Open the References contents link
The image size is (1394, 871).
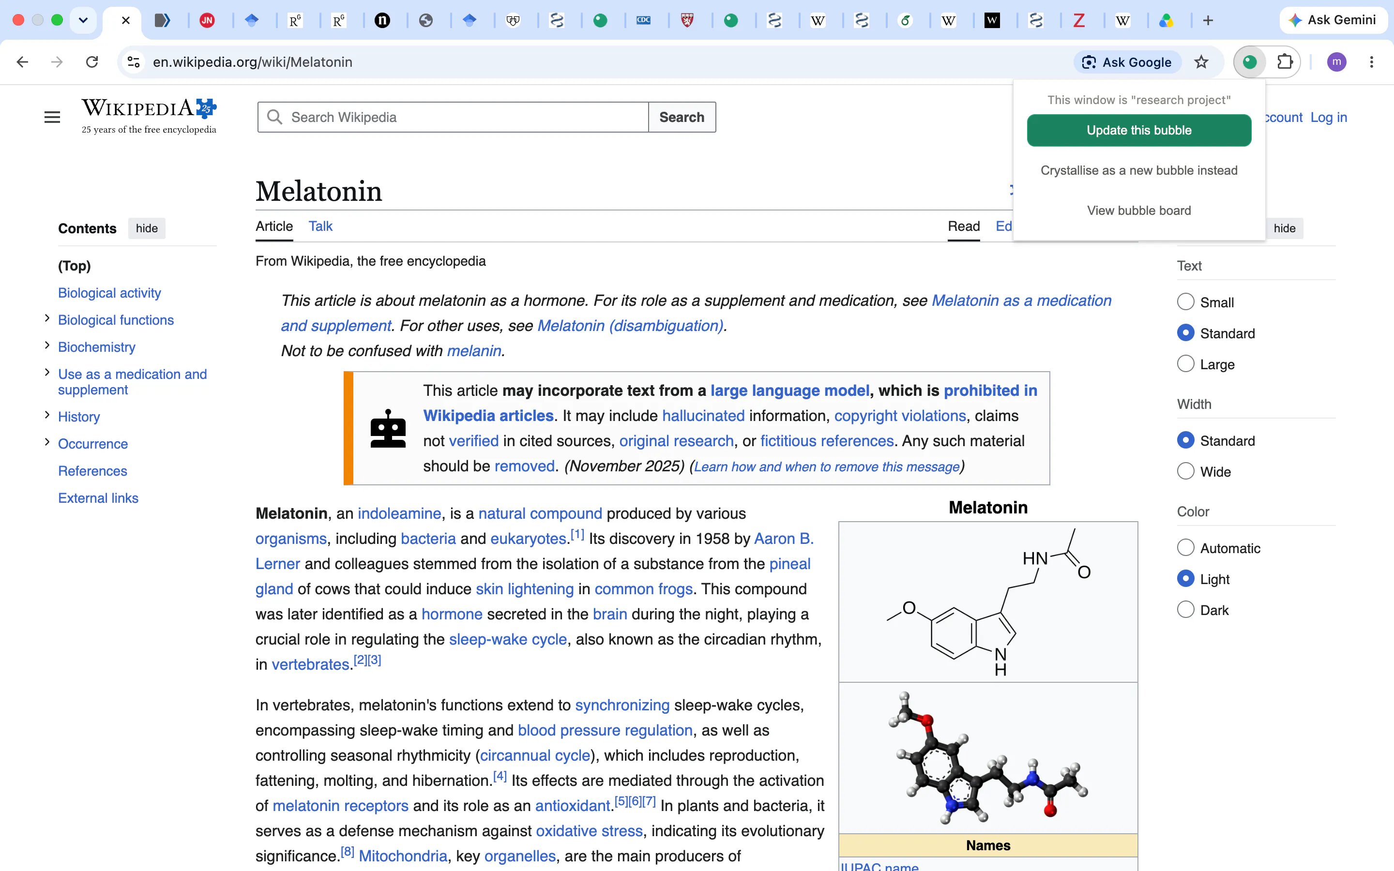point(93,471)
